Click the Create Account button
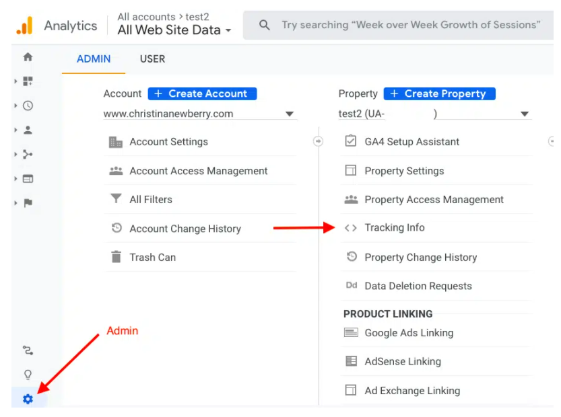 (202, 93)
